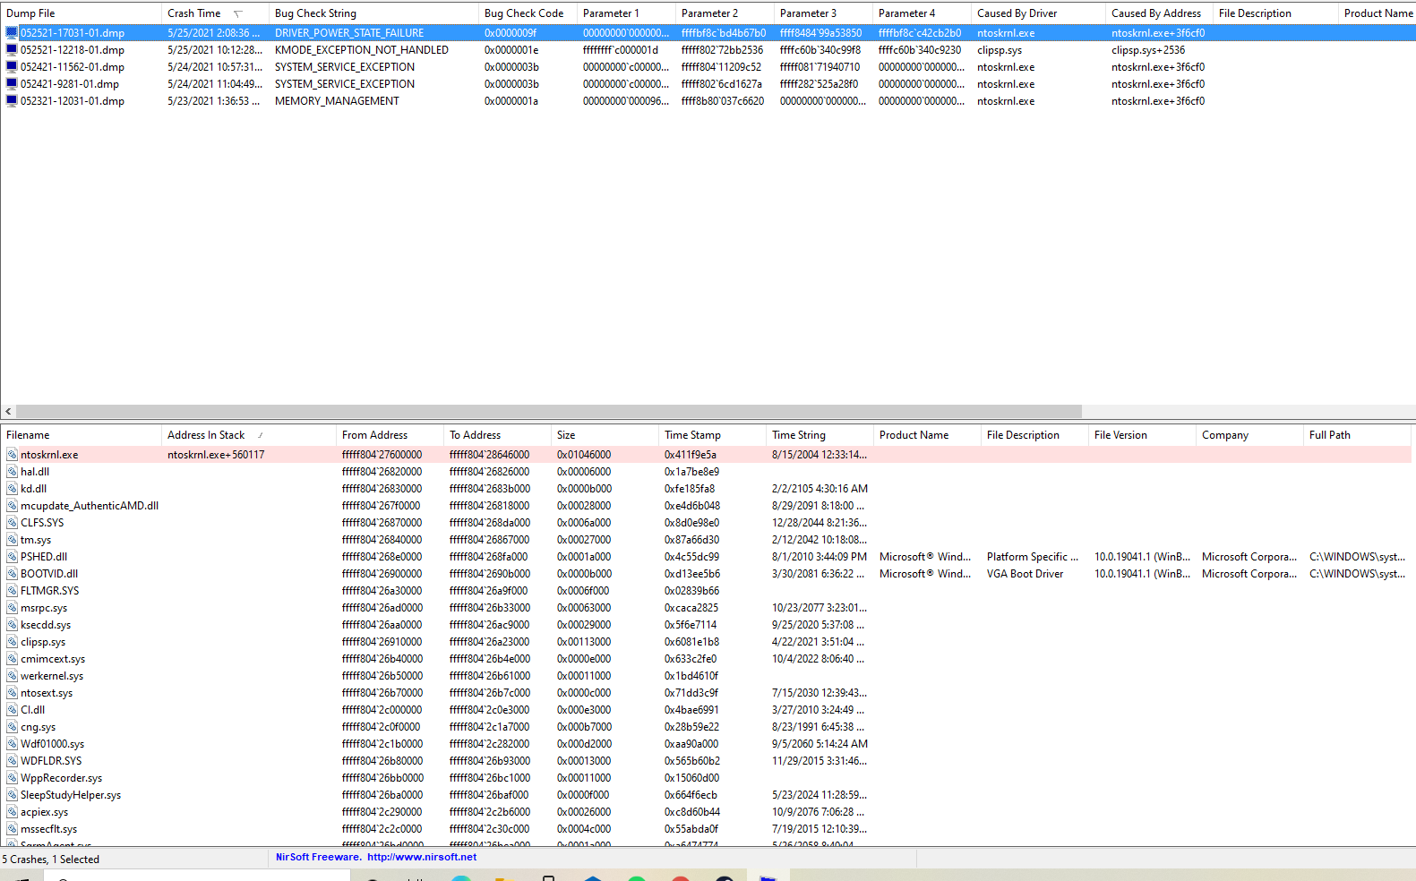This screenshot has height=881, width=1416.
Task: Click the icon of 052321-12031-01.dmp
Action: (x=12, y=101)
